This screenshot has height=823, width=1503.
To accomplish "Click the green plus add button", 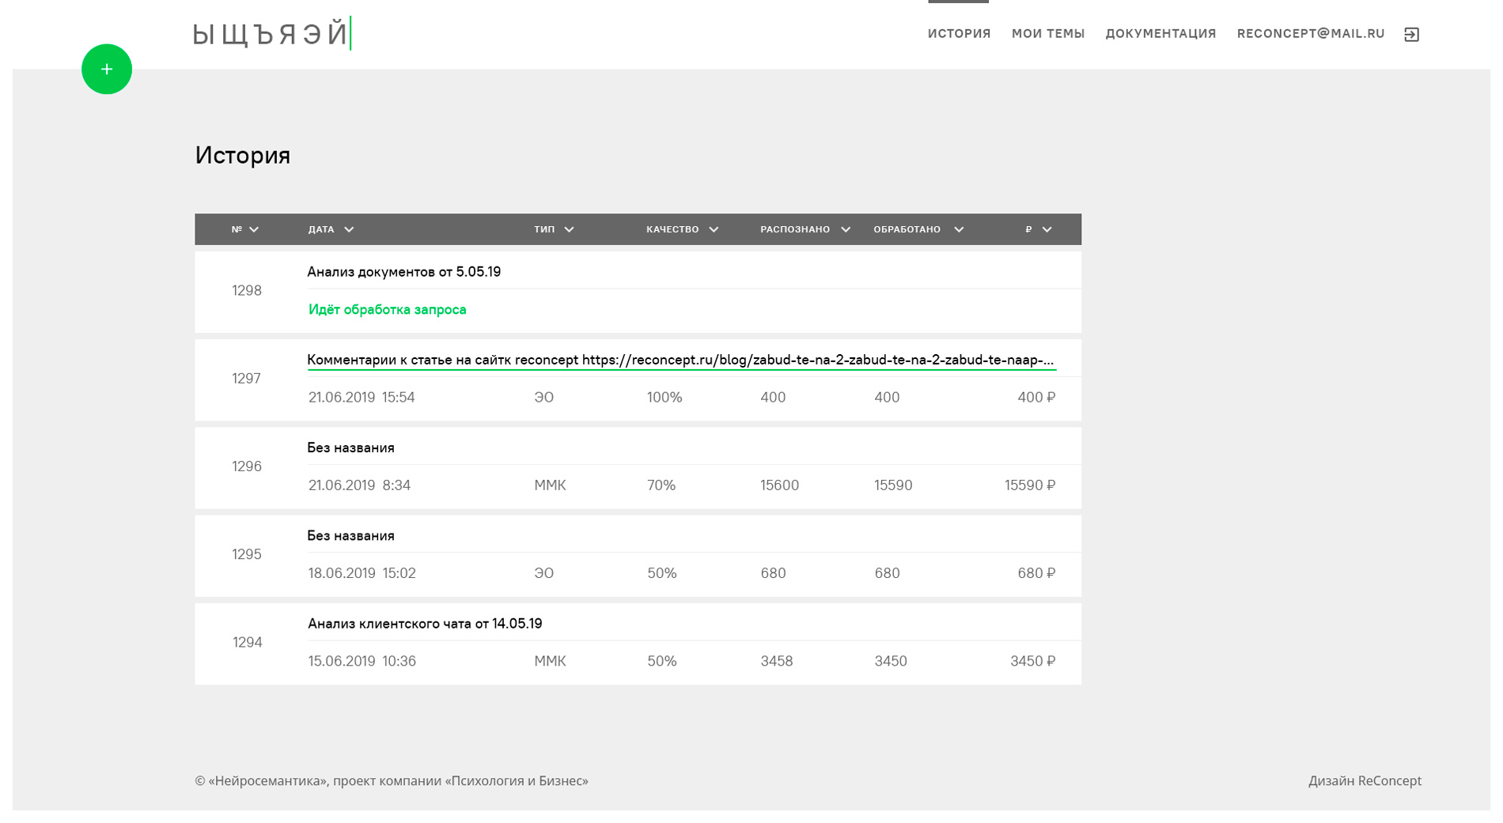I will [107, 70].
